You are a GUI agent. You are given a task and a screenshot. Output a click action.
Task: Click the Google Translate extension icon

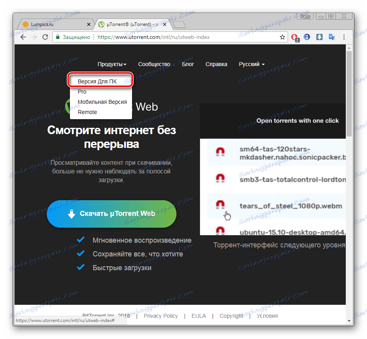coord(331,37)
